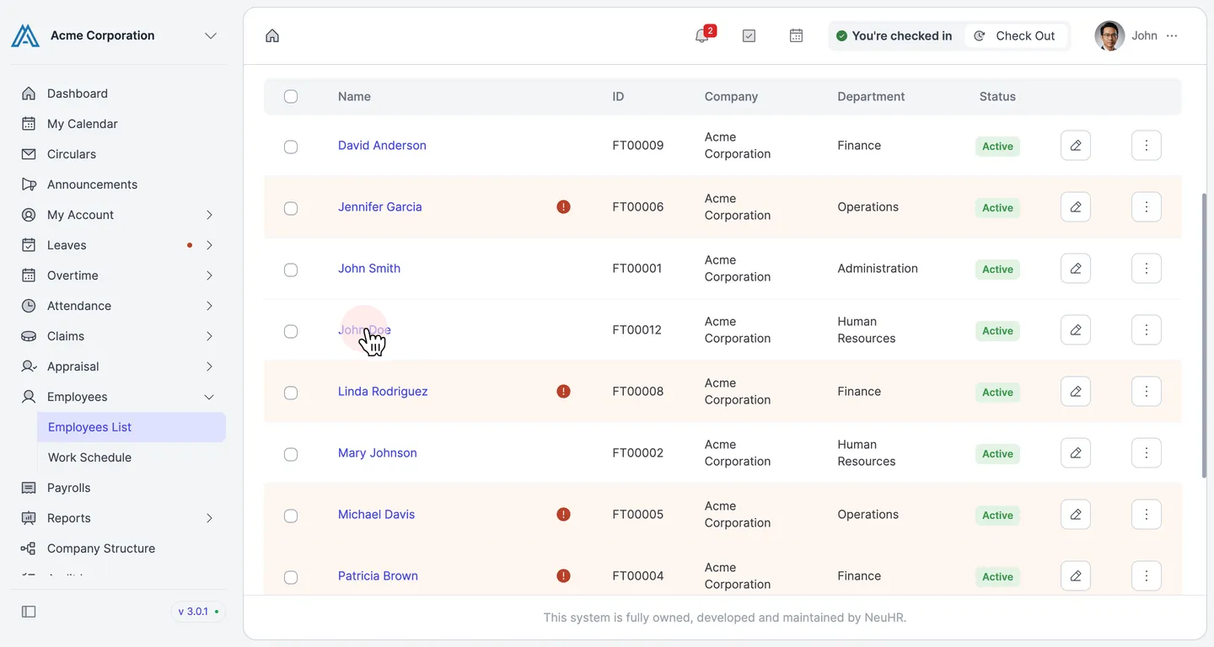Open more options for Jennifer Garcia row
The height and width of the screenshot is (647, 1214).
(1147, 206)
